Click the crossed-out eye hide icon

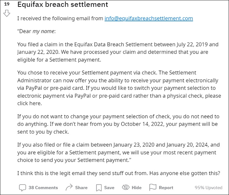coord(126,187)
